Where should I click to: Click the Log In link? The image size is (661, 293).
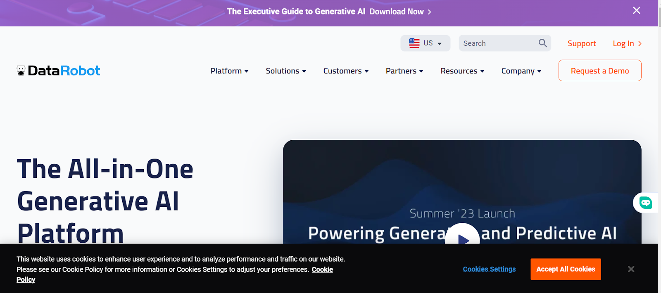coord(627,43)
